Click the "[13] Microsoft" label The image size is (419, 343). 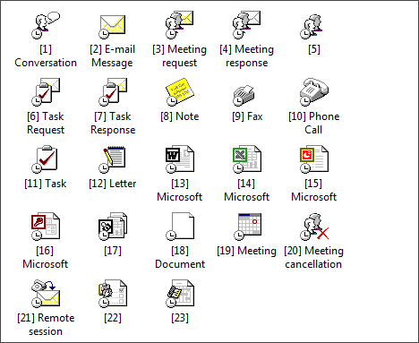[180, 190]
